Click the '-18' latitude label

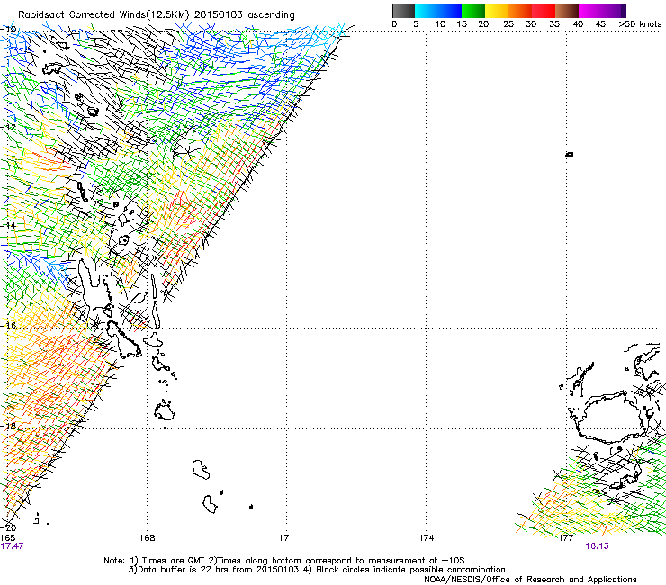9,426
